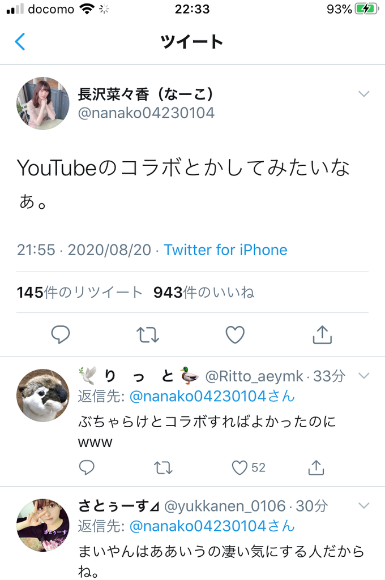The height and width of the screenshot is (580, 385).
Task: Share the main tweet via share icon
Action: tap(323, 335)
